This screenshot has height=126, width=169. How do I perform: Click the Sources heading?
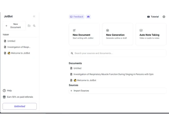tap(73, 85)
